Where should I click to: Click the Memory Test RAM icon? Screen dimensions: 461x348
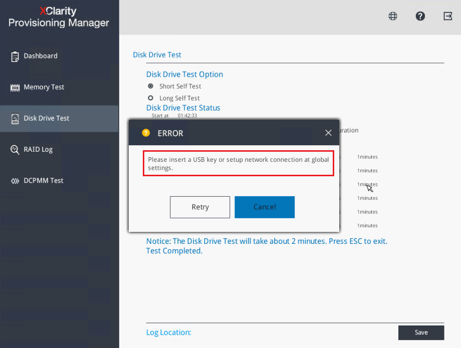point(15,88)
